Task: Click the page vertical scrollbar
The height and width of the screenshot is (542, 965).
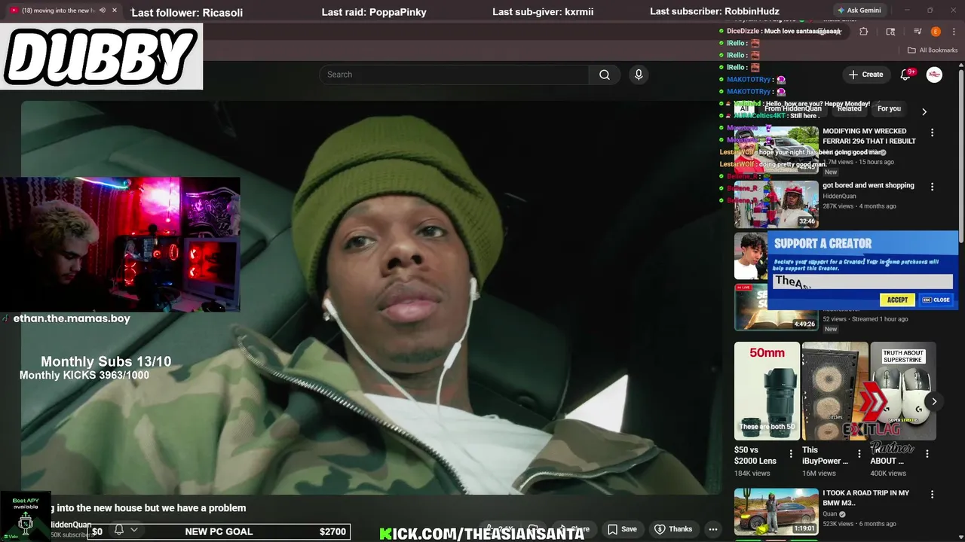Action: [961, 154]
